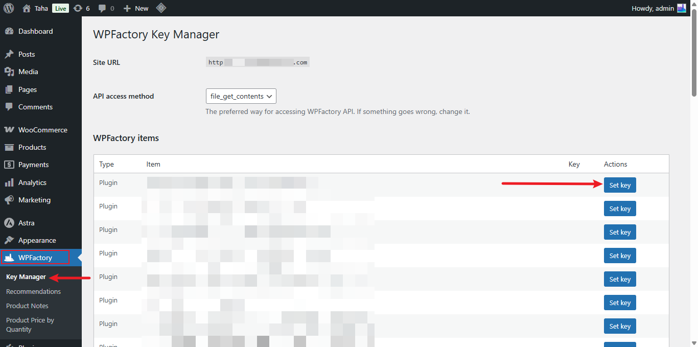
Task: Click the Analytics bar chart icon
Action: [x=9, y=182]
